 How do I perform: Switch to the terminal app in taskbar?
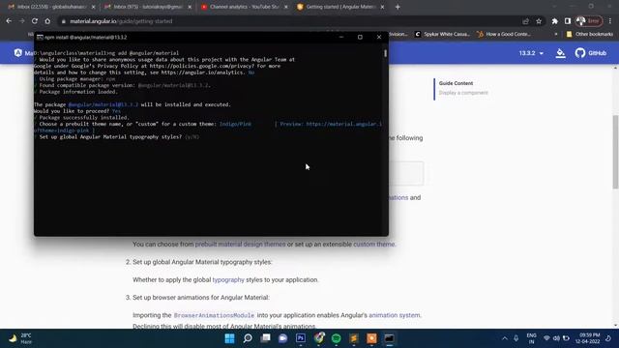(389, 338)
